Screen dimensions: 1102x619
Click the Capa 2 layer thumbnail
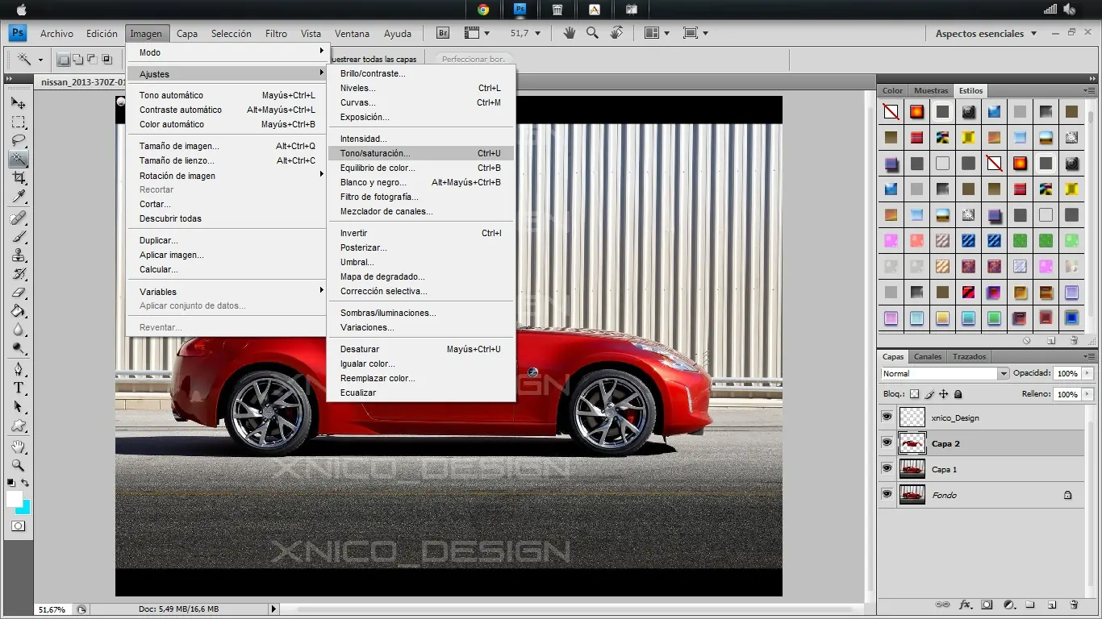(x=912, y=443)
